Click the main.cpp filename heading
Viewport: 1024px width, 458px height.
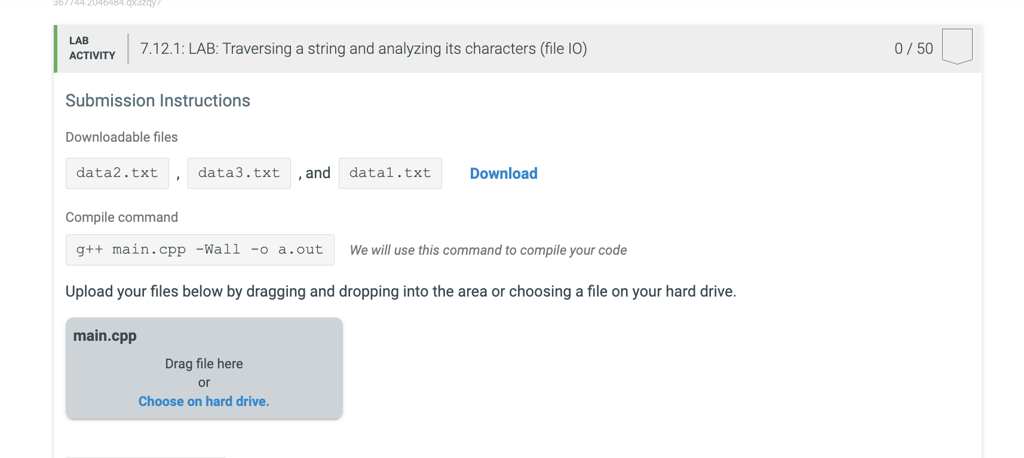point(105,336)
